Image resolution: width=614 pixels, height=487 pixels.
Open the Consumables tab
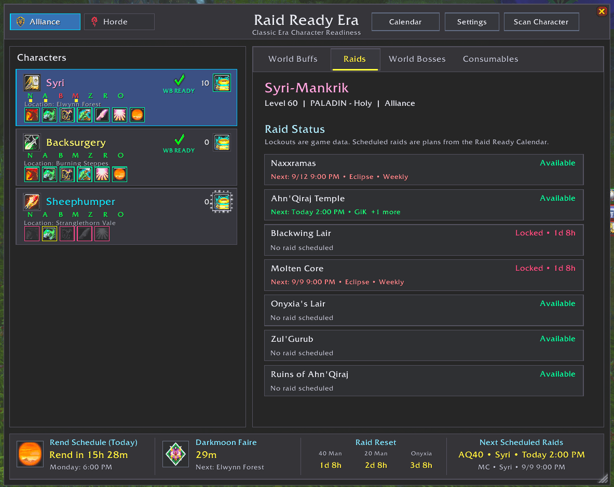pos(490,59)
